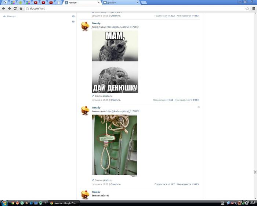Open the owl meme image
The height and width of the screenshot is (206, 257).
115,61
